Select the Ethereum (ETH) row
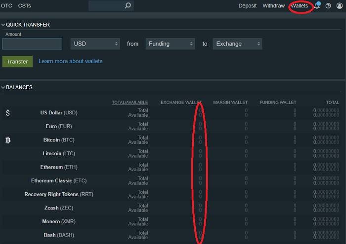This screenshot has height=244, width=346. (x=172, y=167)
